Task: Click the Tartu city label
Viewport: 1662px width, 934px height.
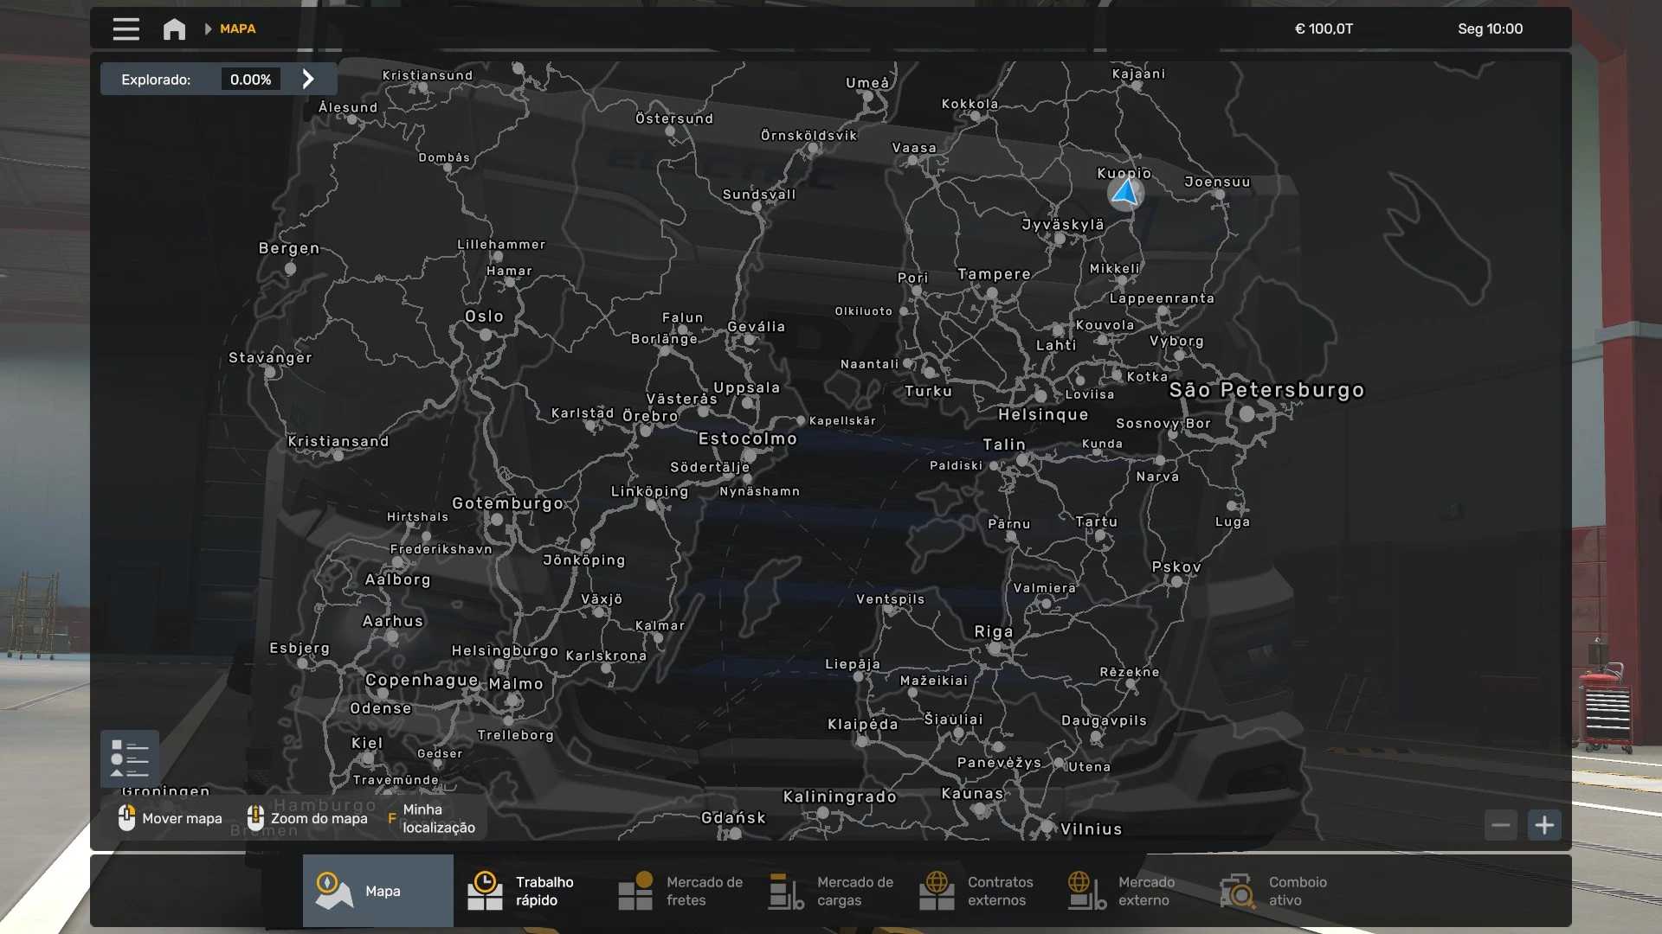Action: coord(1097,521)
